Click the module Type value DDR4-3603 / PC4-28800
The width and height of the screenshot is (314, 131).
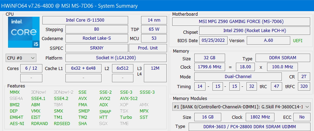[250, 127]
